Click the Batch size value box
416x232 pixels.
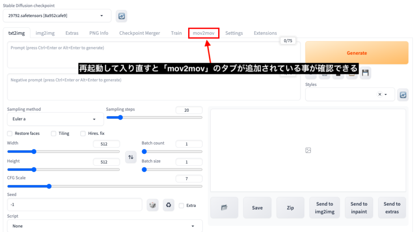189,162
